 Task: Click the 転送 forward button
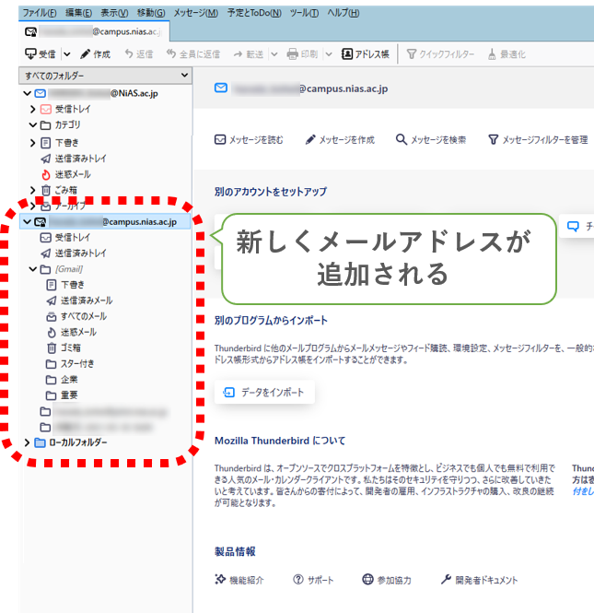click(249, 54)
